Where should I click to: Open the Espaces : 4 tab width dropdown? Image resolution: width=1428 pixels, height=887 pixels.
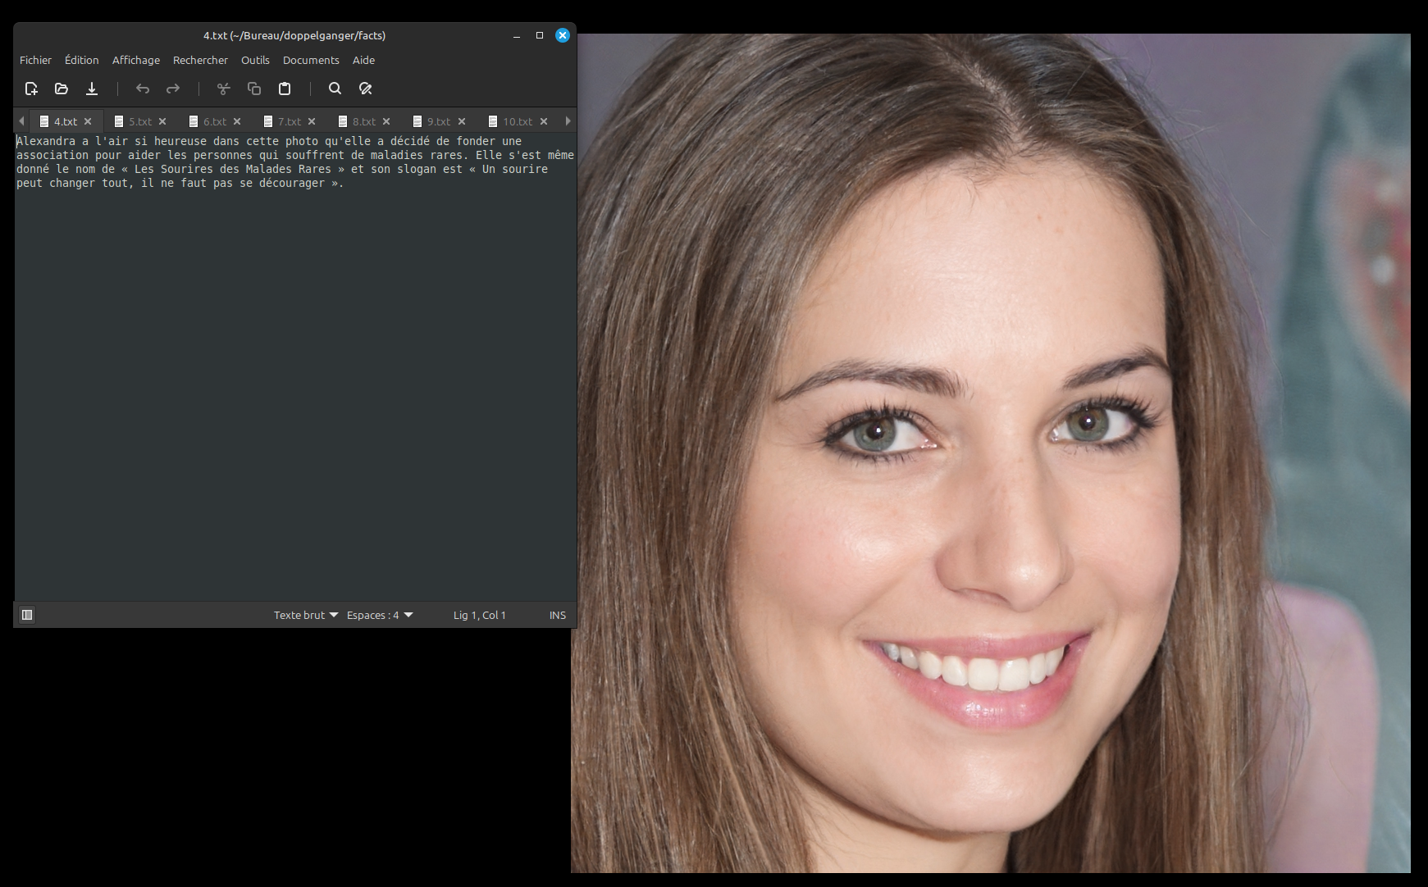(x=380, y=615)
